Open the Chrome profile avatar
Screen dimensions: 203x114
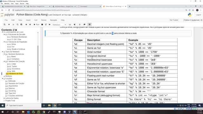(x=197, y=10)
